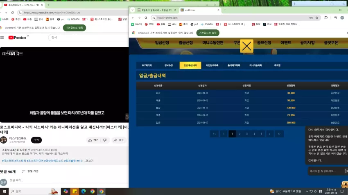Dislike the YouTube video

coord(105,140)
